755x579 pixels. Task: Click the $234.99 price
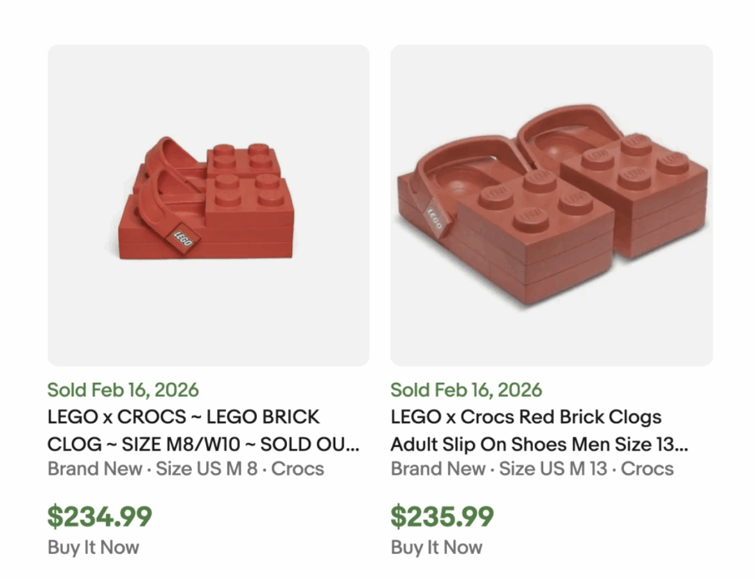100,516
